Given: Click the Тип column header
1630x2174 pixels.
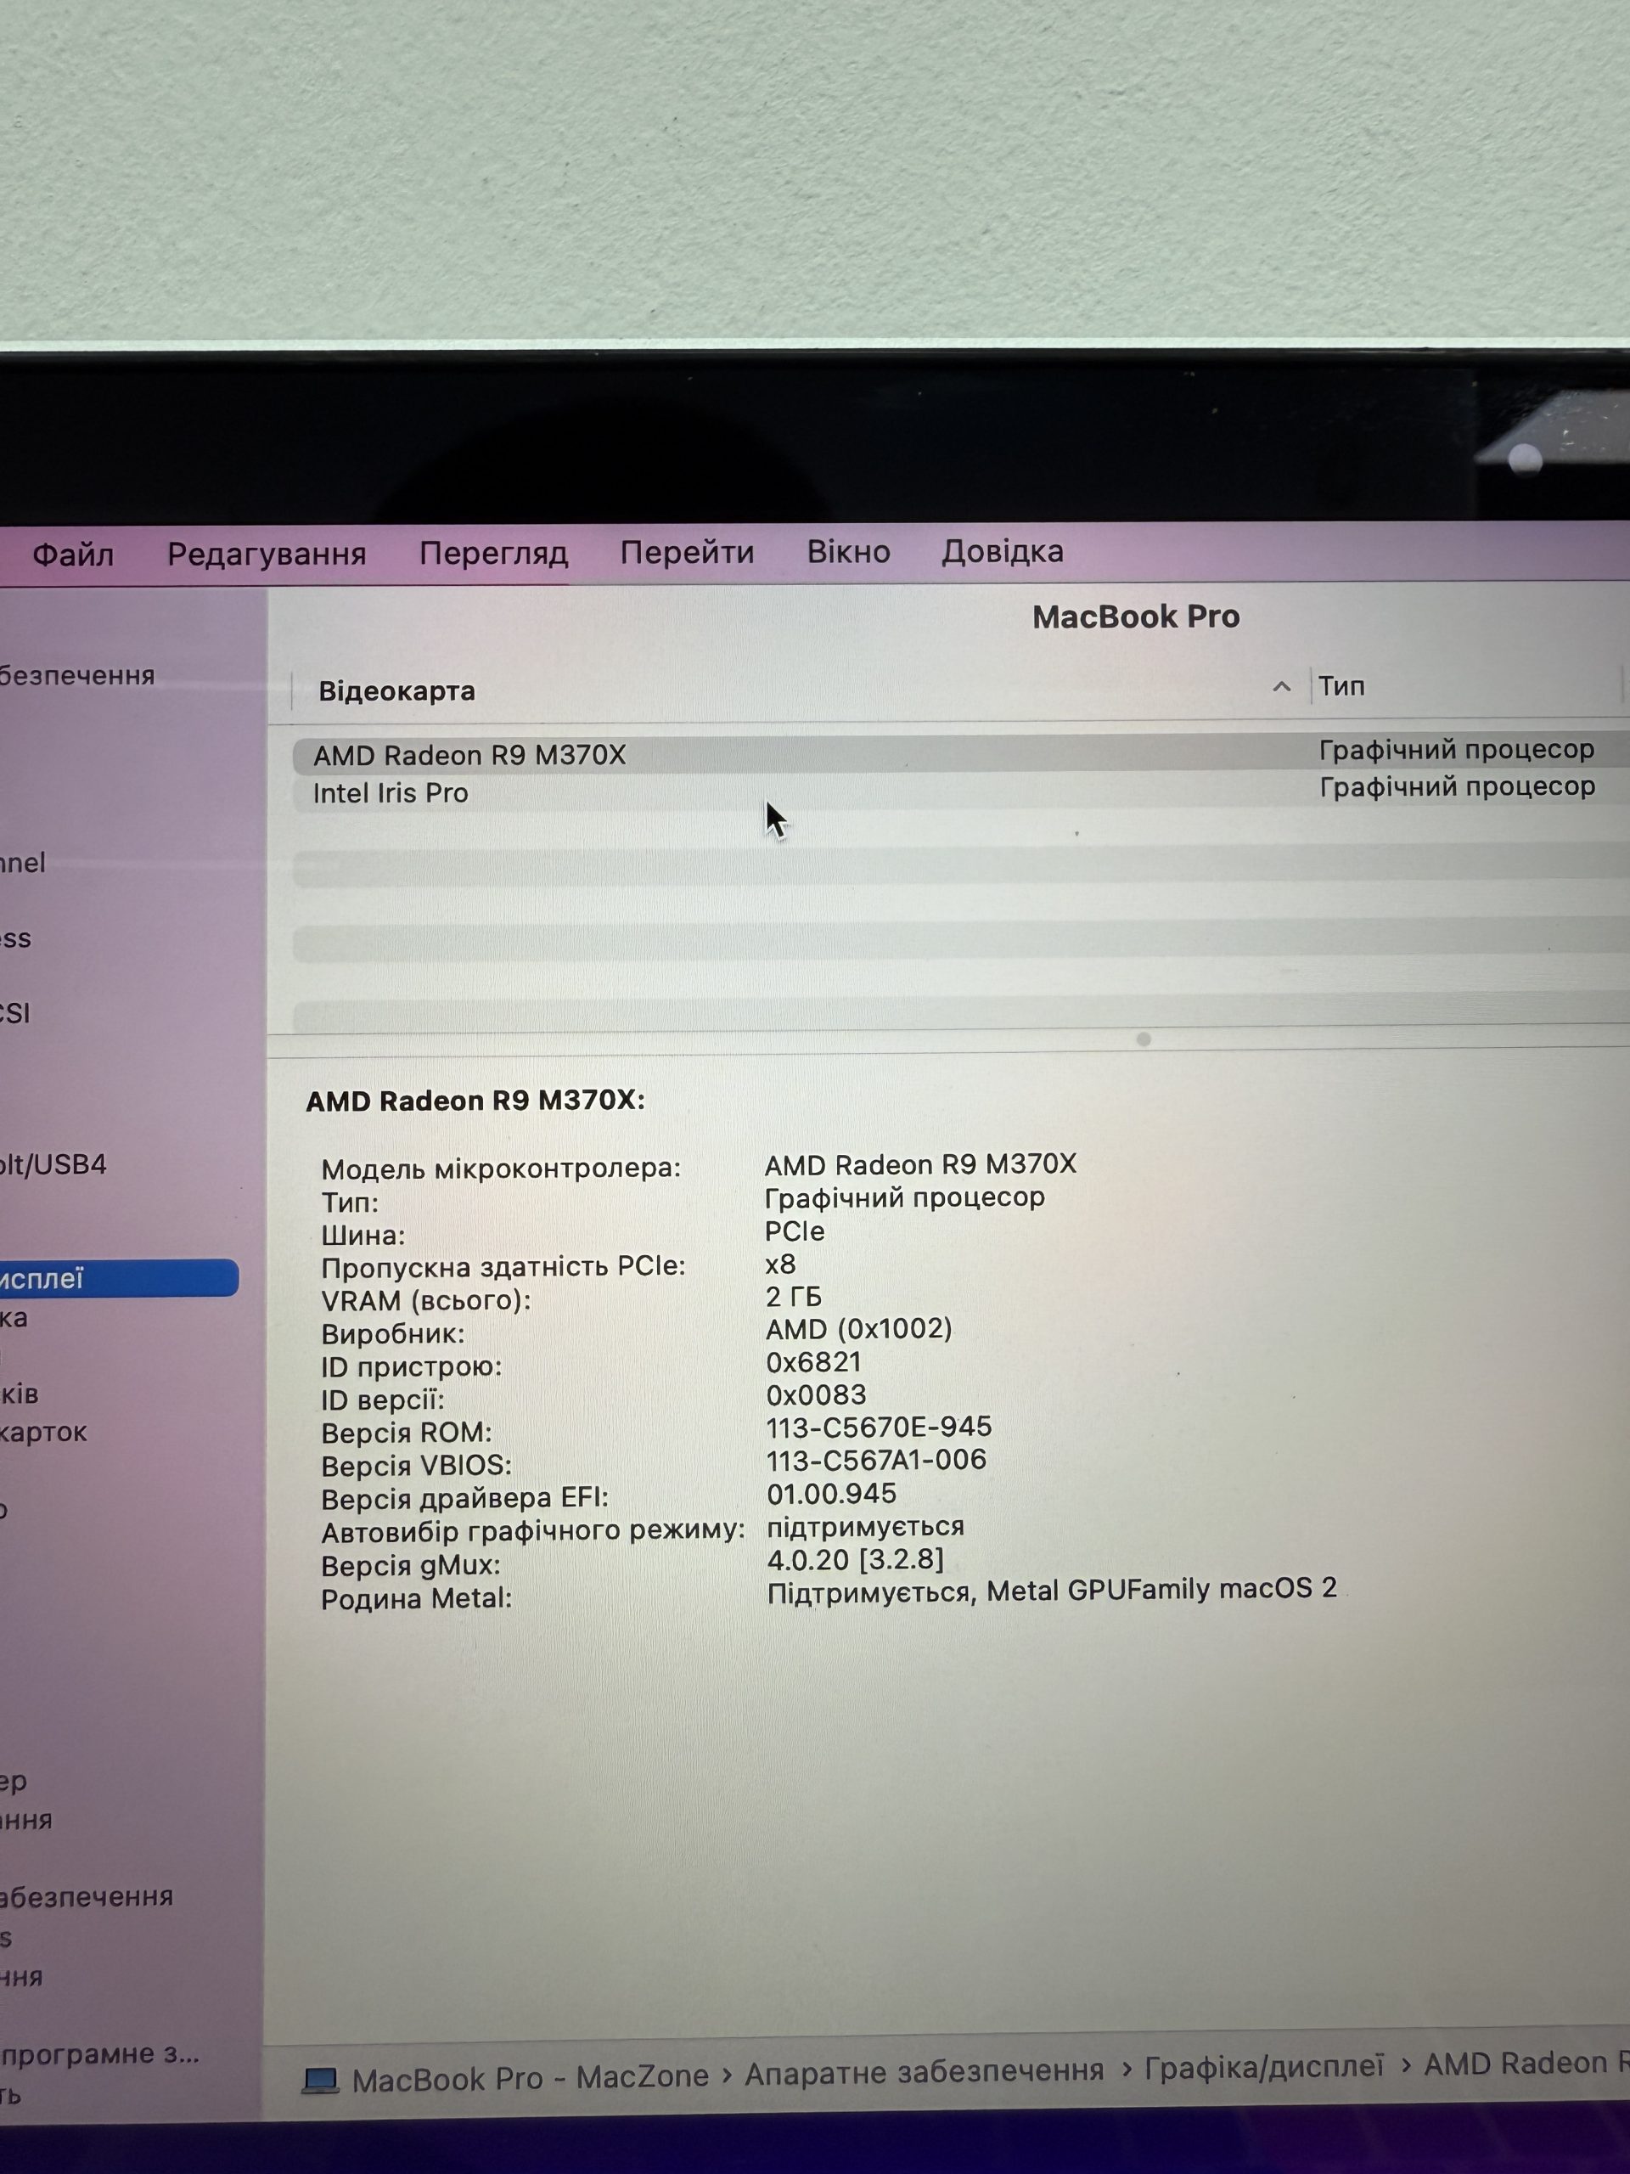Looking at the screenshot, I should coord(1341,686).
